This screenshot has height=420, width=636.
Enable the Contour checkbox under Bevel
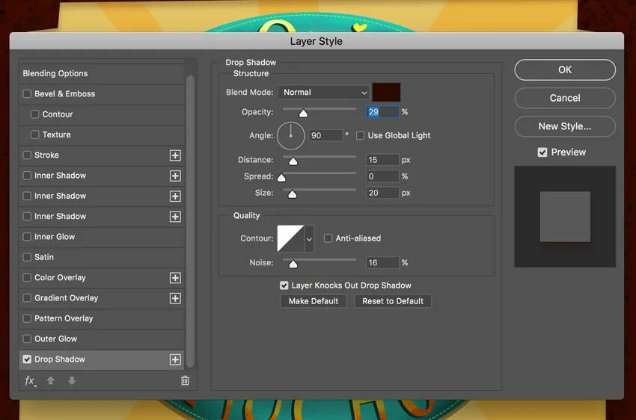pos(35,114)
